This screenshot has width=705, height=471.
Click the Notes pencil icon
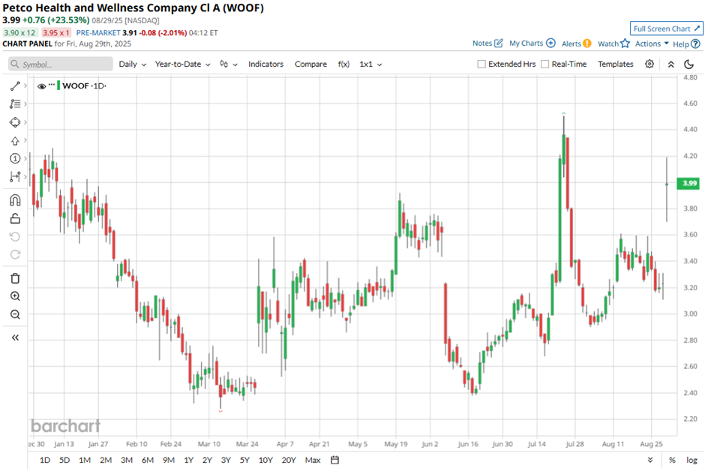click(499, 43)
